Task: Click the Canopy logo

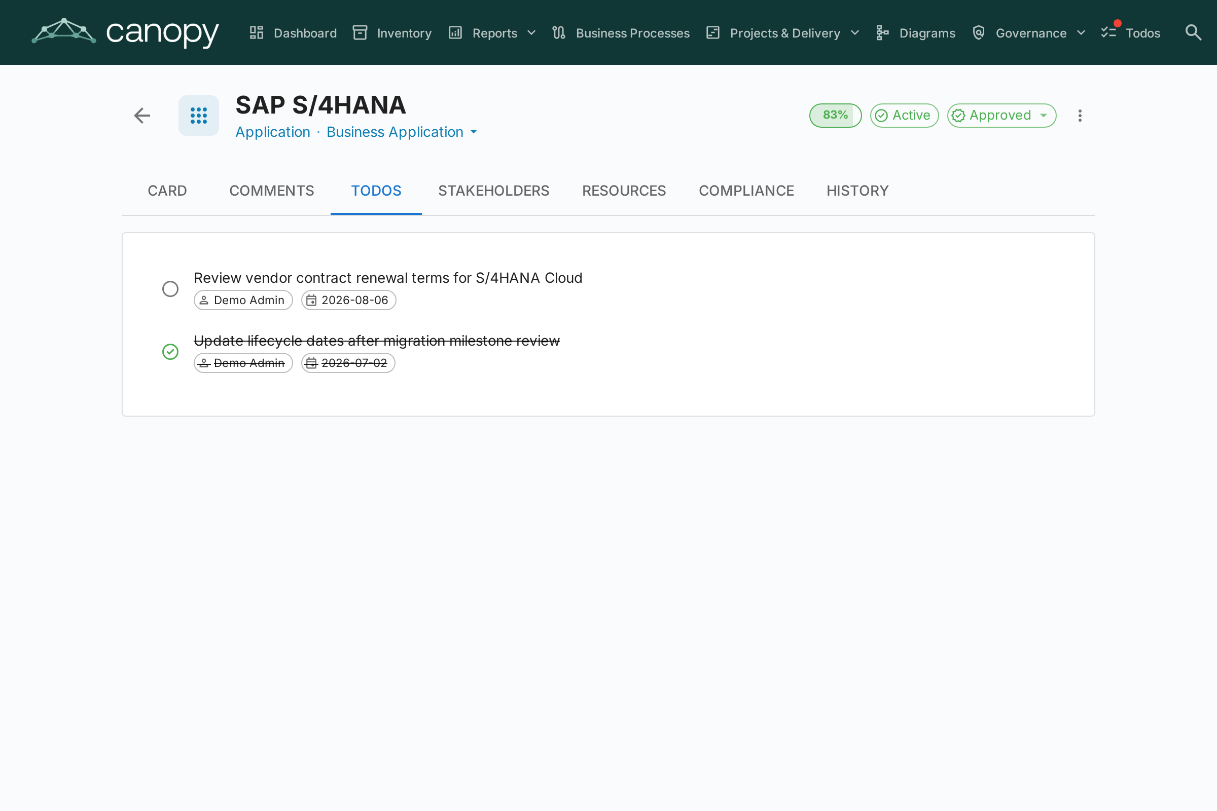Action: coord(125,32)
